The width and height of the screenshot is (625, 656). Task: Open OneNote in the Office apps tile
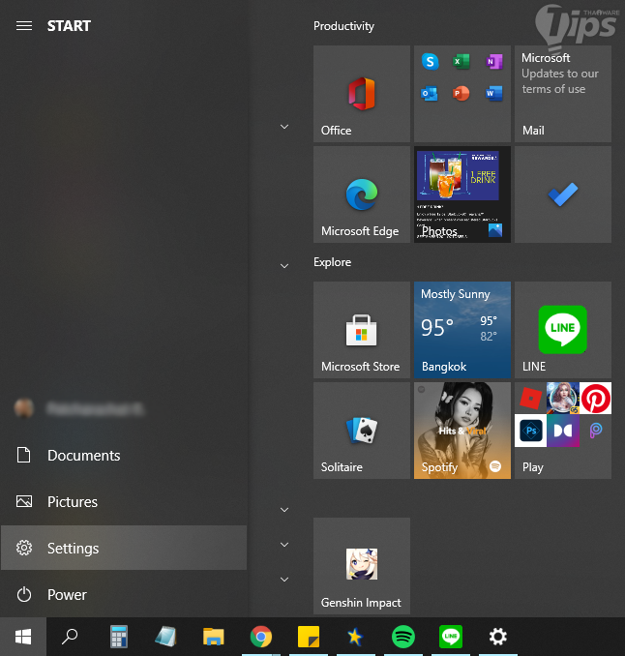494,62
